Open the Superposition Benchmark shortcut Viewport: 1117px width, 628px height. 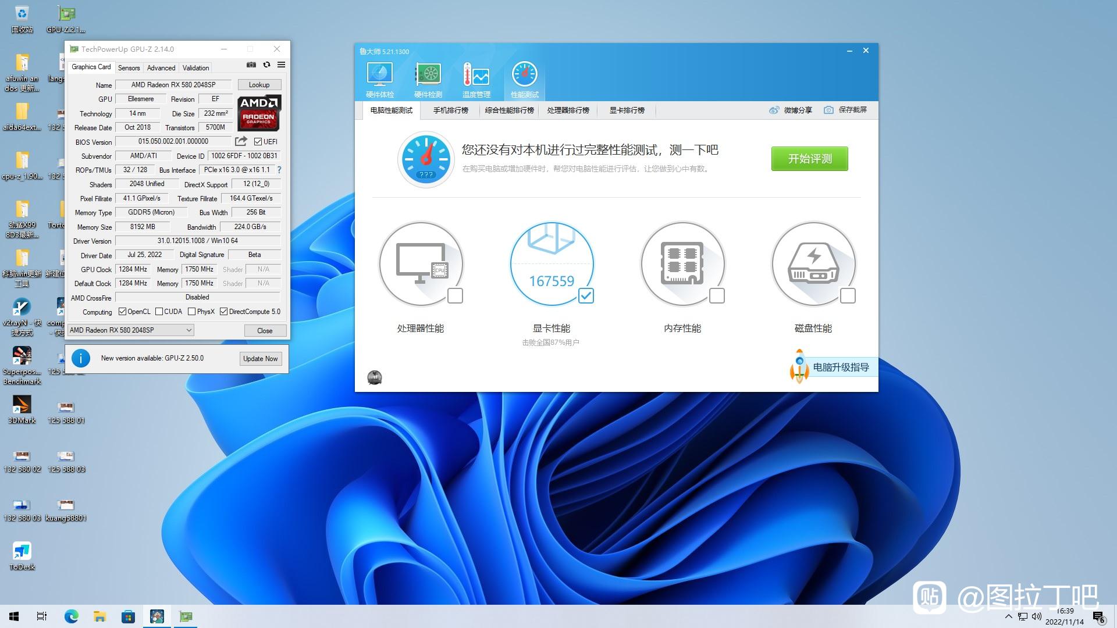(x=22, y=365)
